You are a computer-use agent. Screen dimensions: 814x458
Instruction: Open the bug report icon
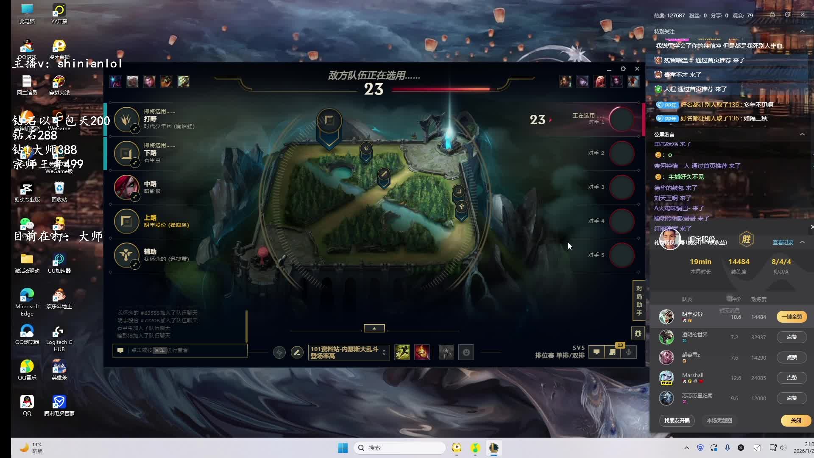tap(638, 334)
